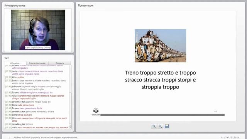Click the 'Elena English Study Online' name label

pos(38,47)
